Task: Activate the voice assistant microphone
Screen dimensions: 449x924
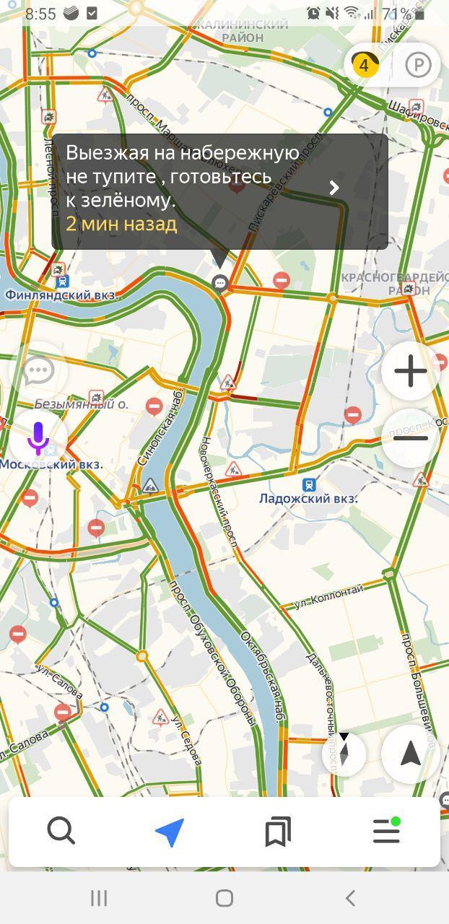Action: (38, 438)
